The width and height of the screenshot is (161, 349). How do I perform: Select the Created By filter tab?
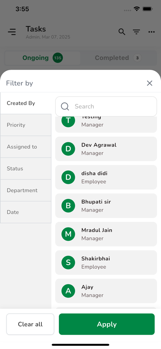pyautogui.click(x=26, y=103)
